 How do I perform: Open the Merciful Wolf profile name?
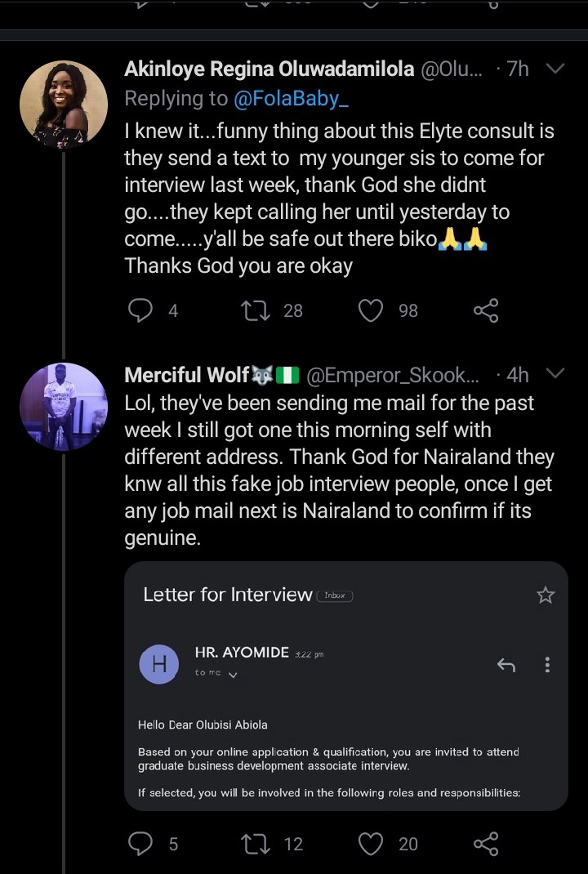coord(187,375)
